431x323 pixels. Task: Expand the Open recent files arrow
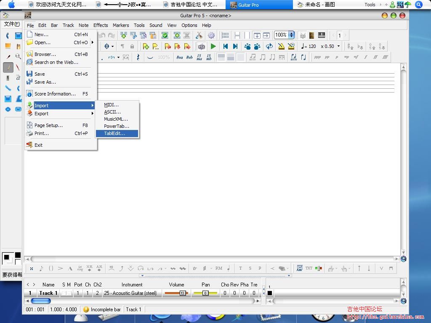tap(93, 42)
